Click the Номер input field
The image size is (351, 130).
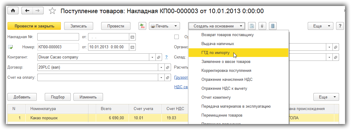pos(58,47)
